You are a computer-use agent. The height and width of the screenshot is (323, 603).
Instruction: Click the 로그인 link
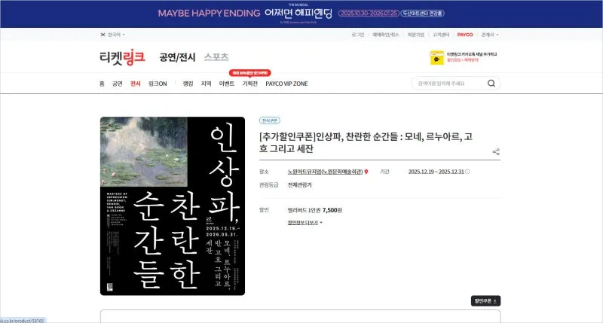point(360,35)
